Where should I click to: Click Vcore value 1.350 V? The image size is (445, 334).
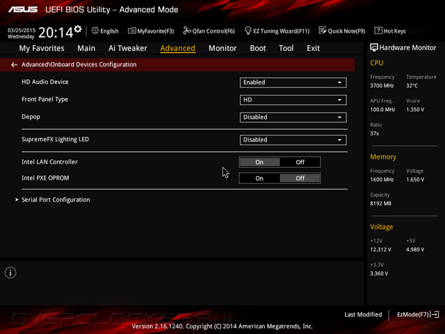click(x=415, y=109)
